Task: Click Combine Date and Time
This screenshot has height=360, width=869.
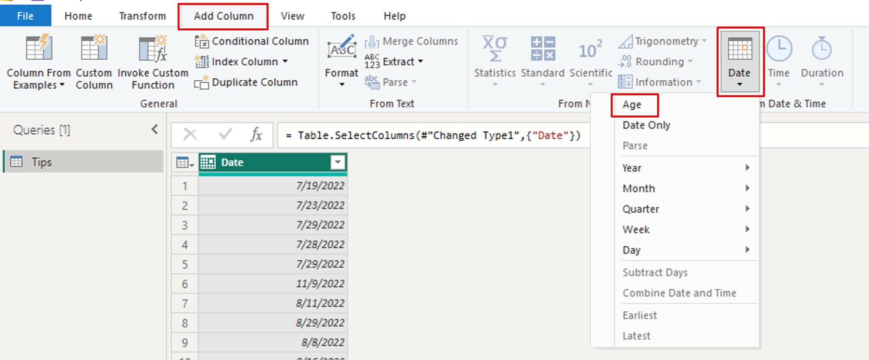Action: pyautogui.click(x=680, y=293)
